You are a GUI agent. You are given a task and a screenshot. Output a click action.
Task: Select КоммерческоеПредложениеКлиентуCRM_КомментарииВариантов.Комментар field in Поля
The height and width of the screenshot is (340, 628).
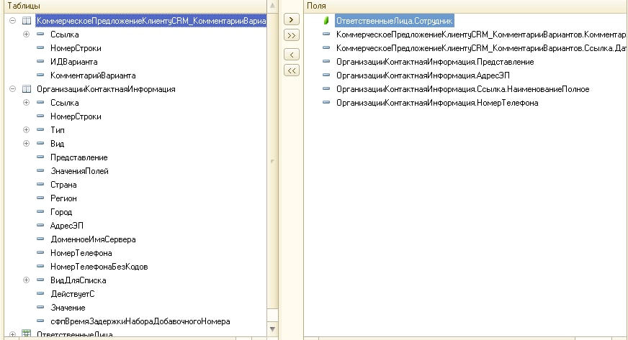[x=480, y=35]
